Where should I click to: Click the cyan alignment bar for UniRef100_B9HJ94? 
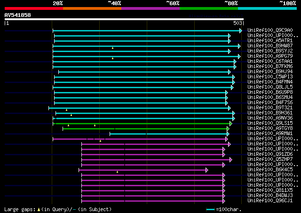click(143, 72)
